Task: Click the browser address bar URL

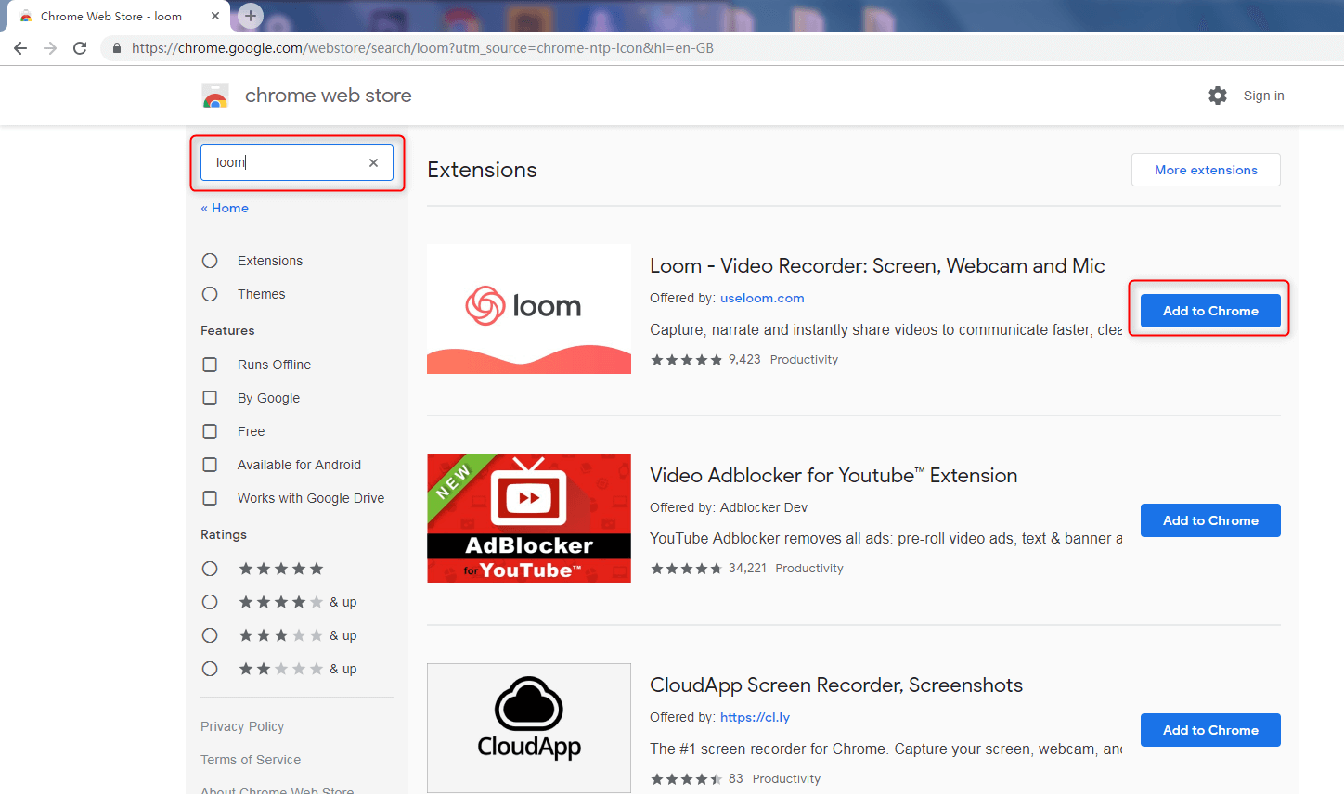Action: pos(422,48)
